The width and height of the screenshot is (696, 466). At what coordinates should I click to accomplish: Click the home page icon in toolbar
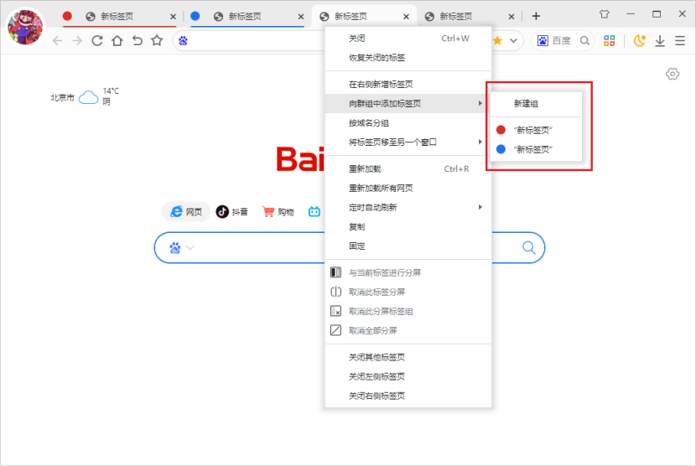117,40
